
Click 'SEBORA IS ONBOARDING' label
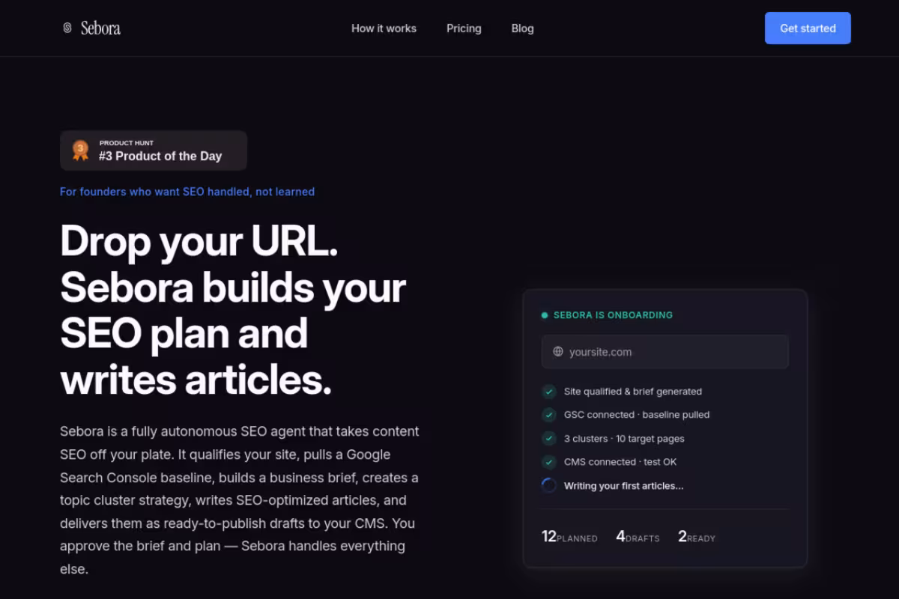[613, 315]
